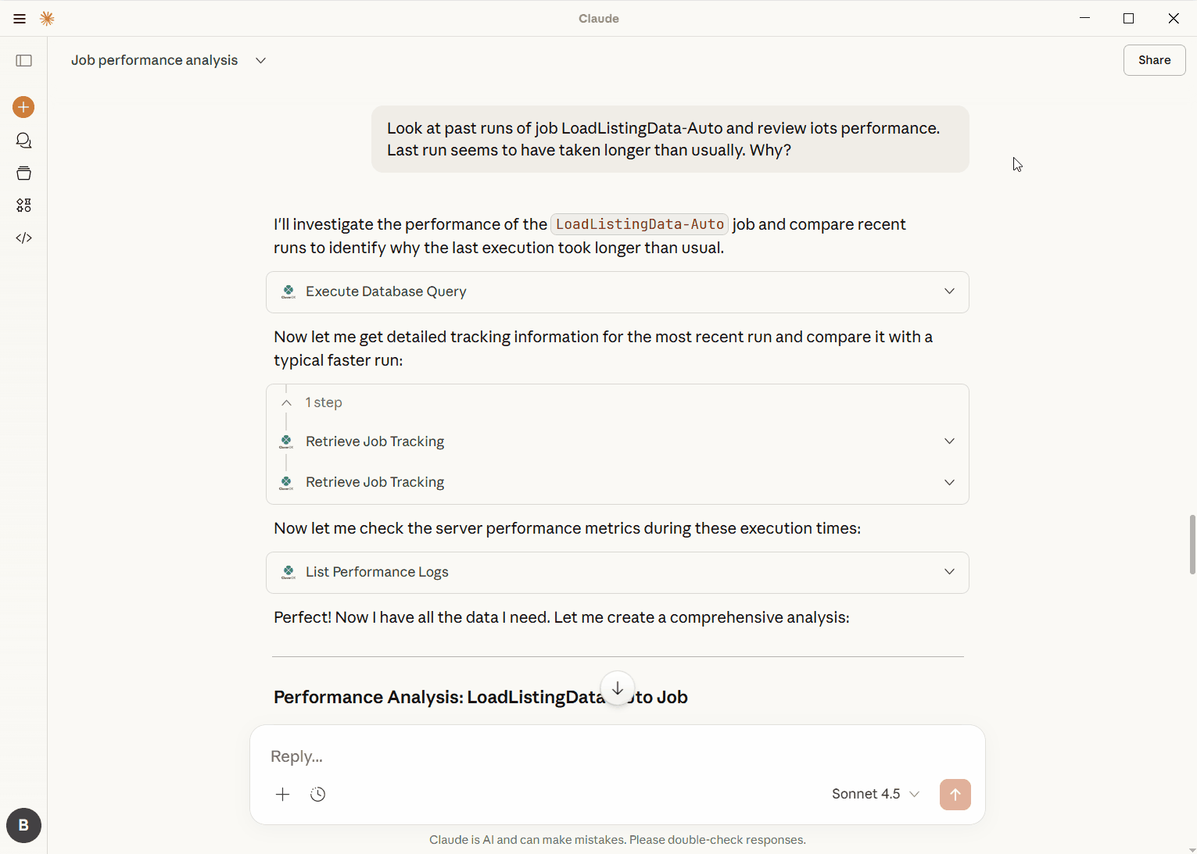Click the Share button
Image resolution: width=1197 pixels, height=854 pixels.
click(1154, 60)
